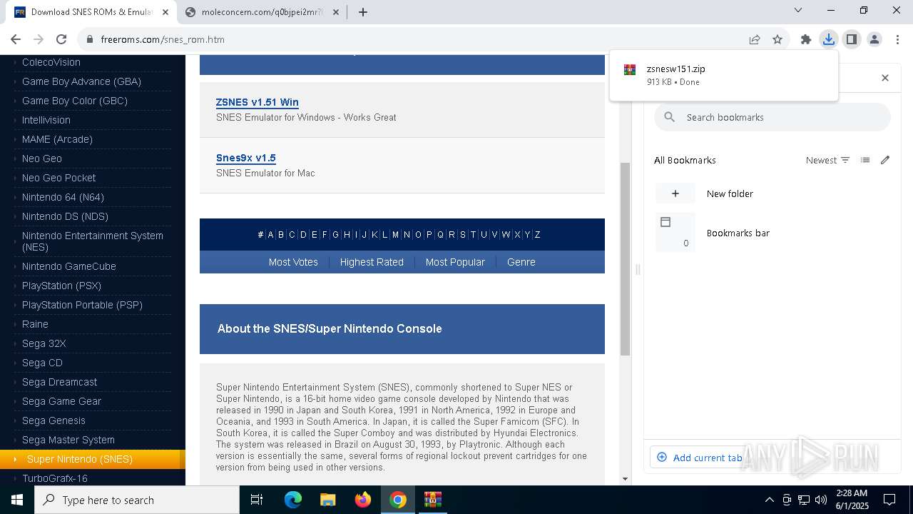Click Add current tab button

tap(699, 458)
